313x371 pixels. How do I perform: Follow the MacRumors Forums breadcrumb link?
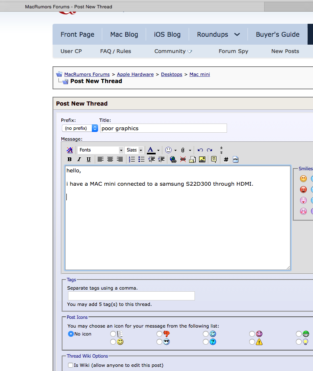87,74
